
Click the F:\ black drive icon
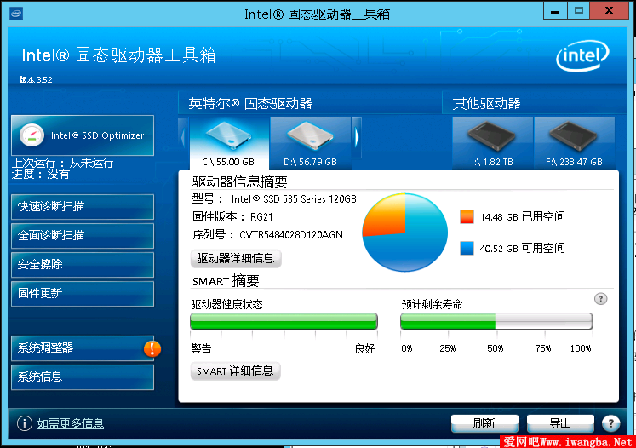tap(573, 136)
